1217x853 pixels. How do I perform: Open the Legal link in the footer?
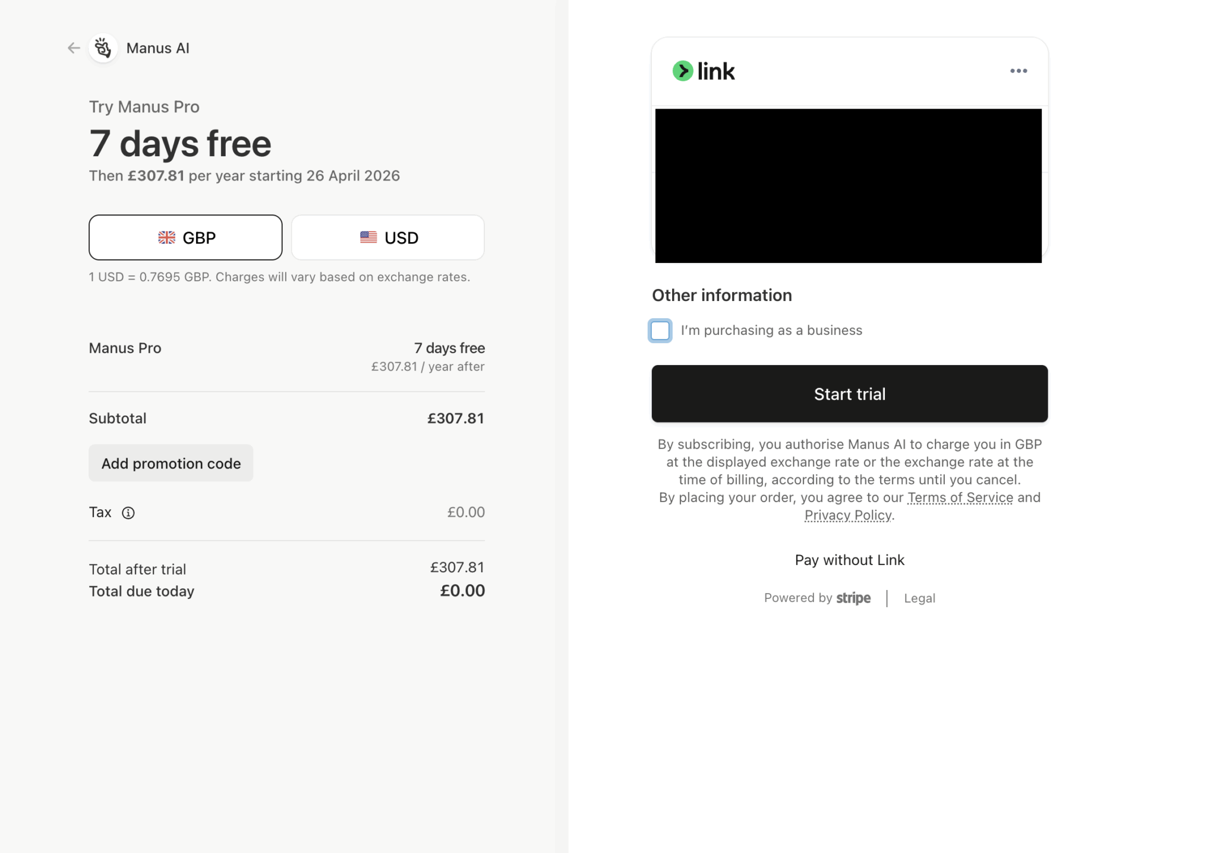(x=919, y=598)
